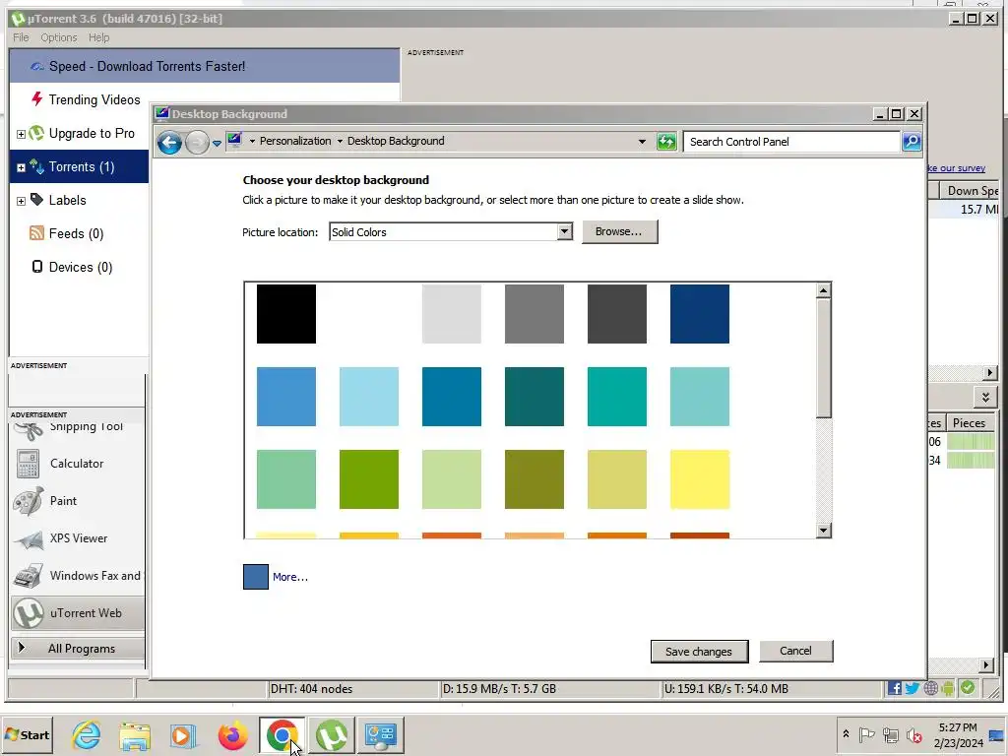The height and width of the screenshot is (756, 1008).
Task: Open XPS Viewer from Start menu
Action: click(x=77, y=538)
